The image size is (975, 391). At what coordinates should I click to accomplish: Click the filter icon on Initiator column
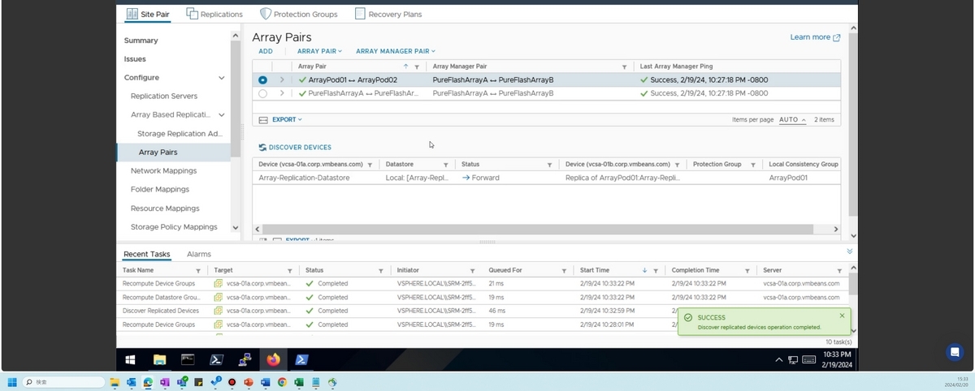point(473,270)
